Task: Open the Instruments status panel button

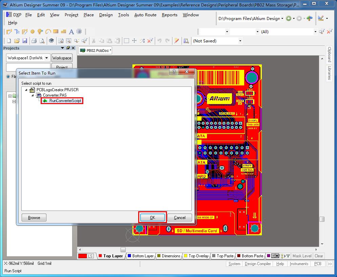Action: point(299,264)
